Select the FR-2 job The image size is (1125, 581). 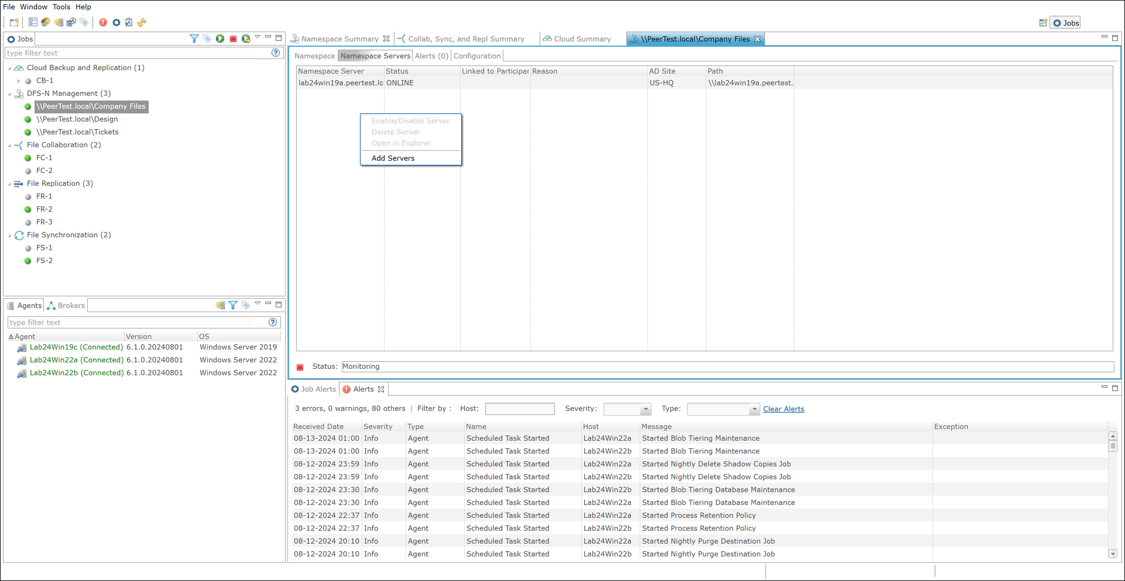pos(44,209)
